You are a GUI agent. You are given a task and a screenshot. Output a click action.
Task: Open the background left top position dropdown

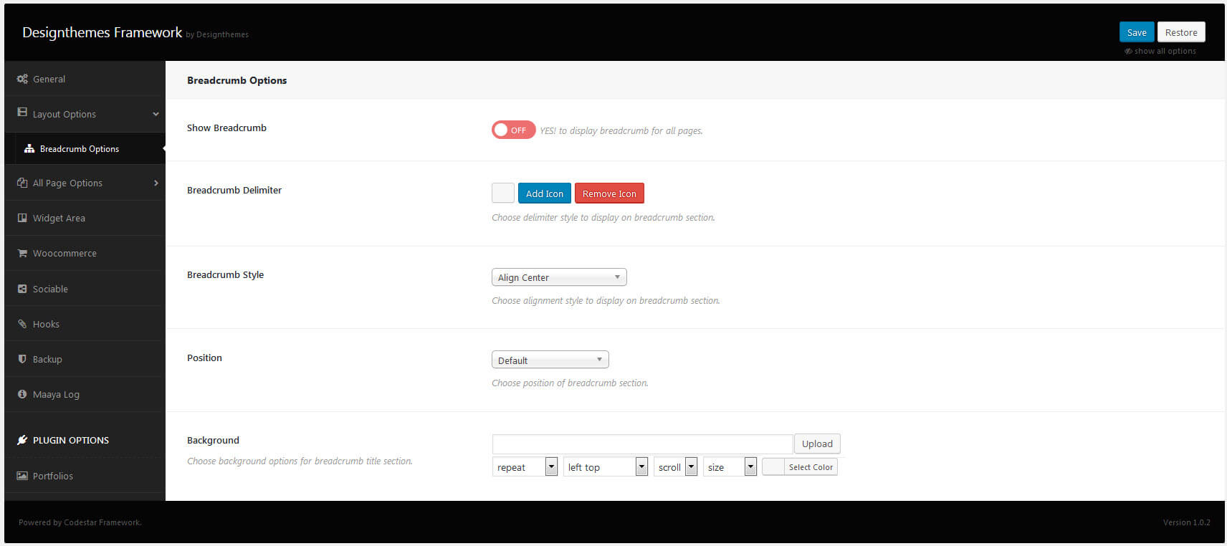[x=606, y=467]
